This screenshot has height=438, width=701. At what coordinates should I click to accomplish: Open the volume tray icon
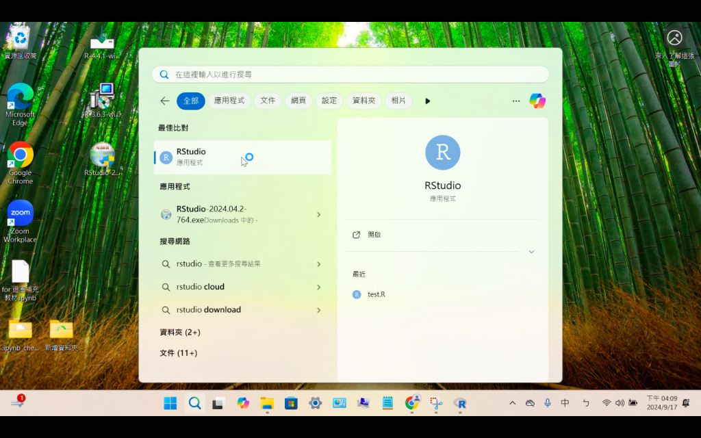620,403
